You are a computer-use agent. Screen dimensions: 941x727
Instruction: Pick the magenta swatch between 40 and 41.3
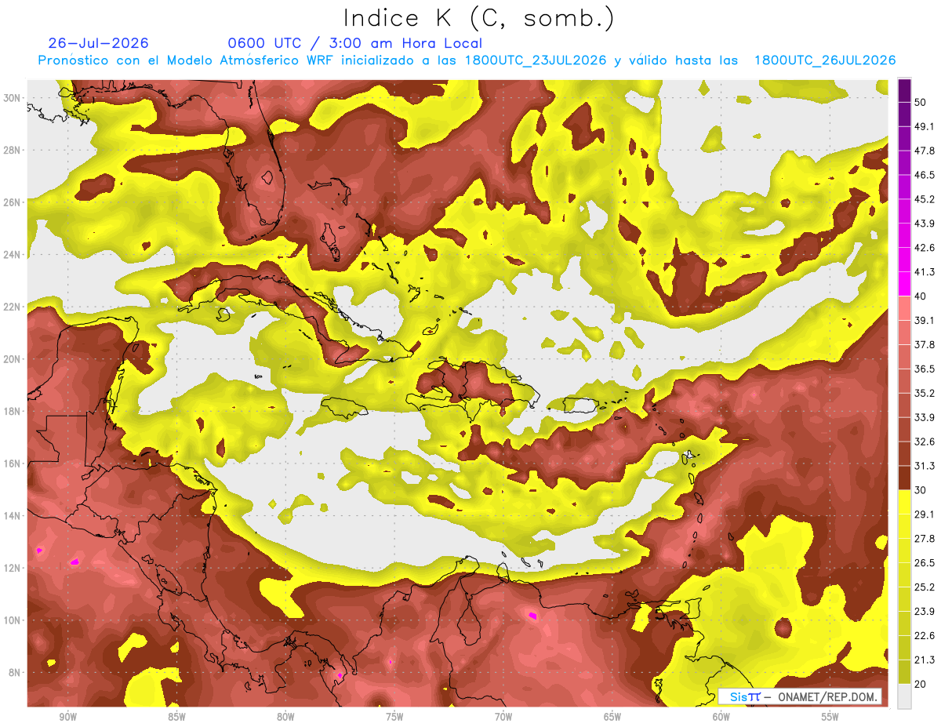904,284
